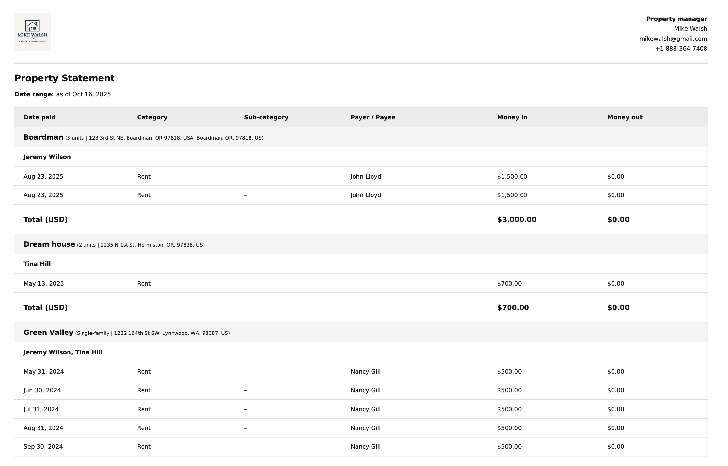The image size is (728, 466).
Task: Click the Money in column header
Action: 512,117
